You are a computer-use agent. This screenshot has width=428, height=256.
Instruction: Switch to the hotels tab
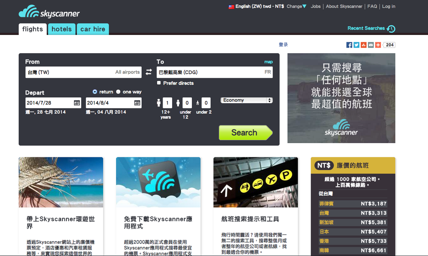point(62,29)
